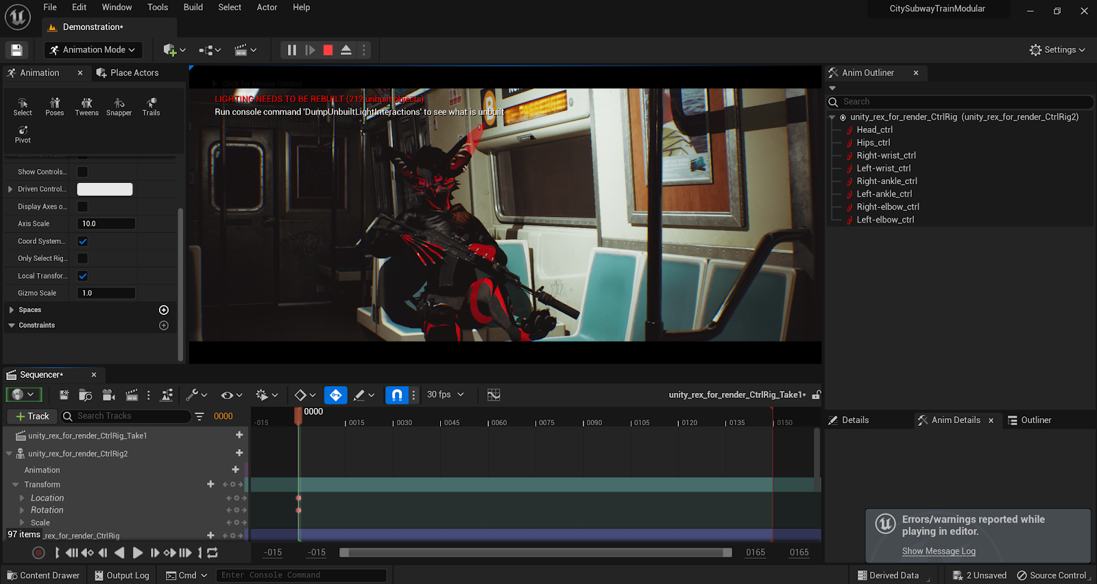Save the current level with disk icon
Image resolution: width=1097 pixels, height=584 pixels.
click(16, 50)
